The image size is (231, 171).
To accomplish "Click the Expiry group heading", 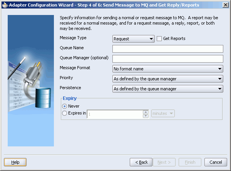I will (70, 98).
